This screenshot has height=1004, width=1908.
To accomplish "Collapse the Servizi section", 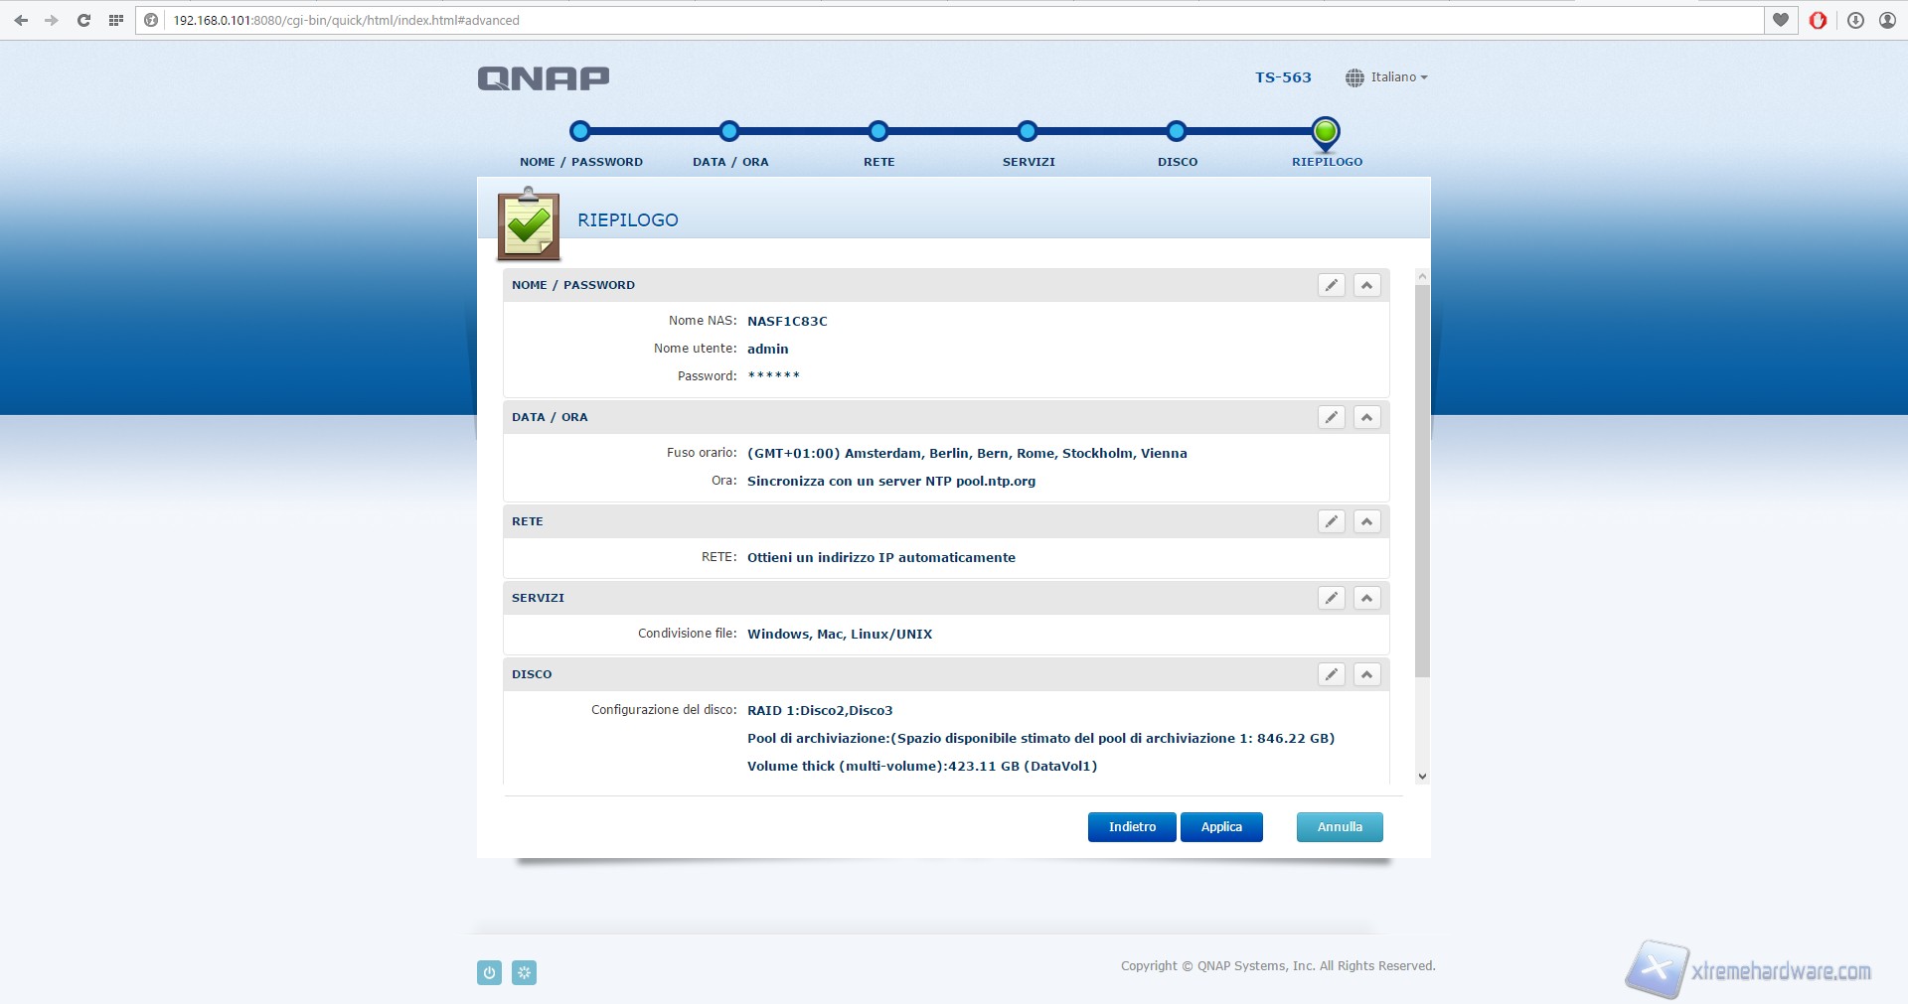I will point(1366,598).
